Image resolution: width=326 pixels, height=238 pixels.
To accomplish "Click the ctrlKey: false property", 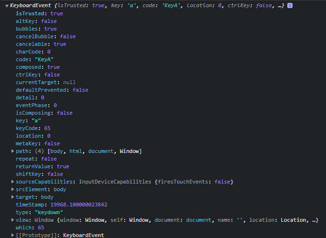I will tap(38, 75).
